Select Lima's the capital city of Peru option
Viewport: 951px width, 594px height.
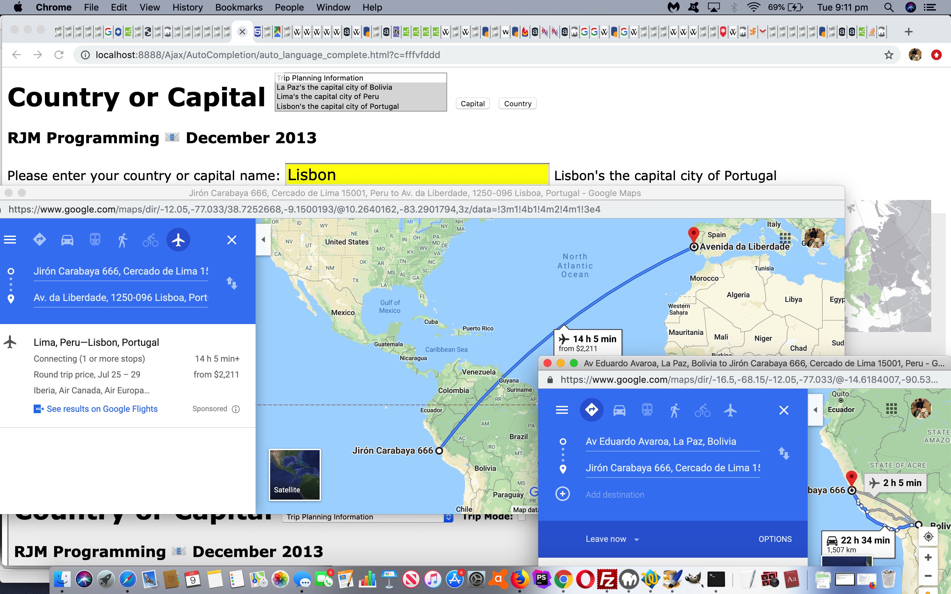(x=361, y=97)
